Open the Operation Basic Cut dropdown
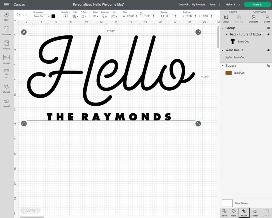The height and width of the screenshot is (218, 272). pos(42,16)
